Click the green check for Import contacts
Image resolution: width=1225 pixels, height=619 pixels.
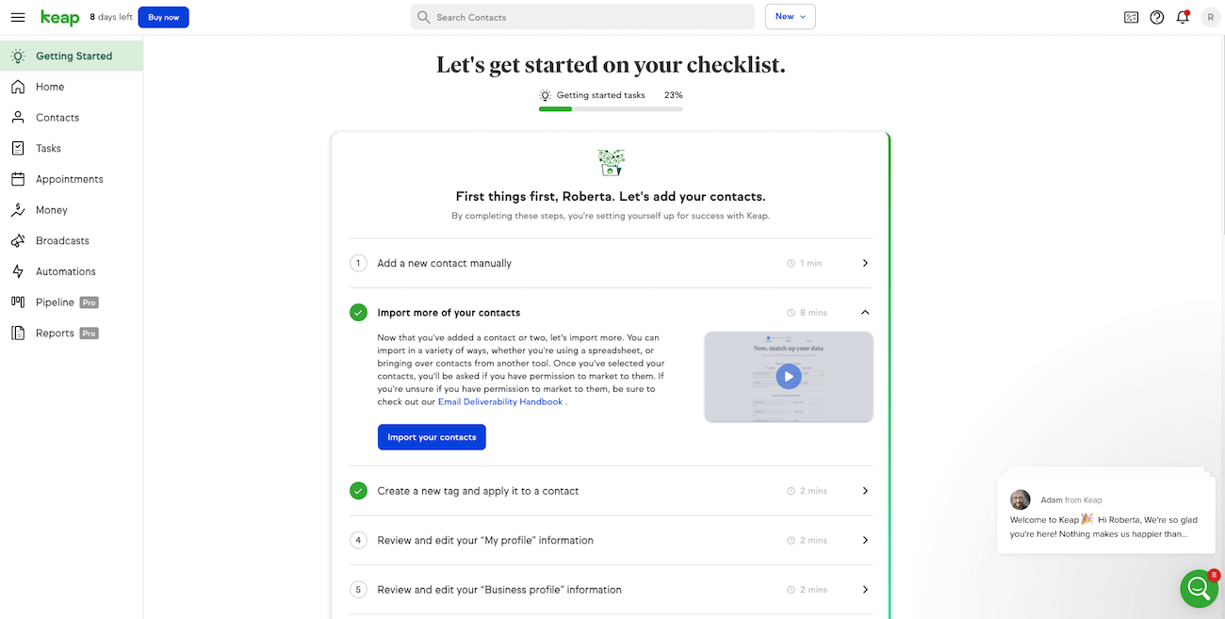[358, 312]
